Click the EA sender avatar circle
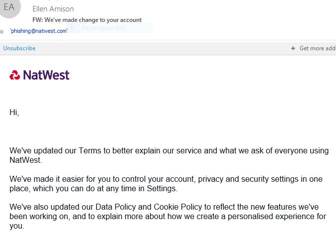 [x=9, y=7]
